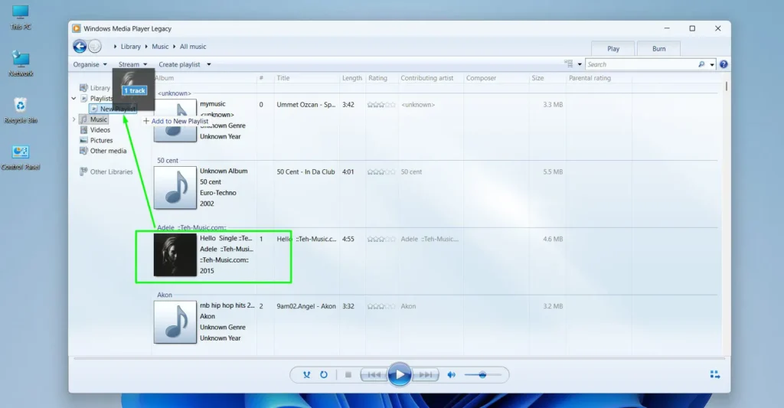
Task: Mute the volume speaker icon
Action: [x=452, y=374]
